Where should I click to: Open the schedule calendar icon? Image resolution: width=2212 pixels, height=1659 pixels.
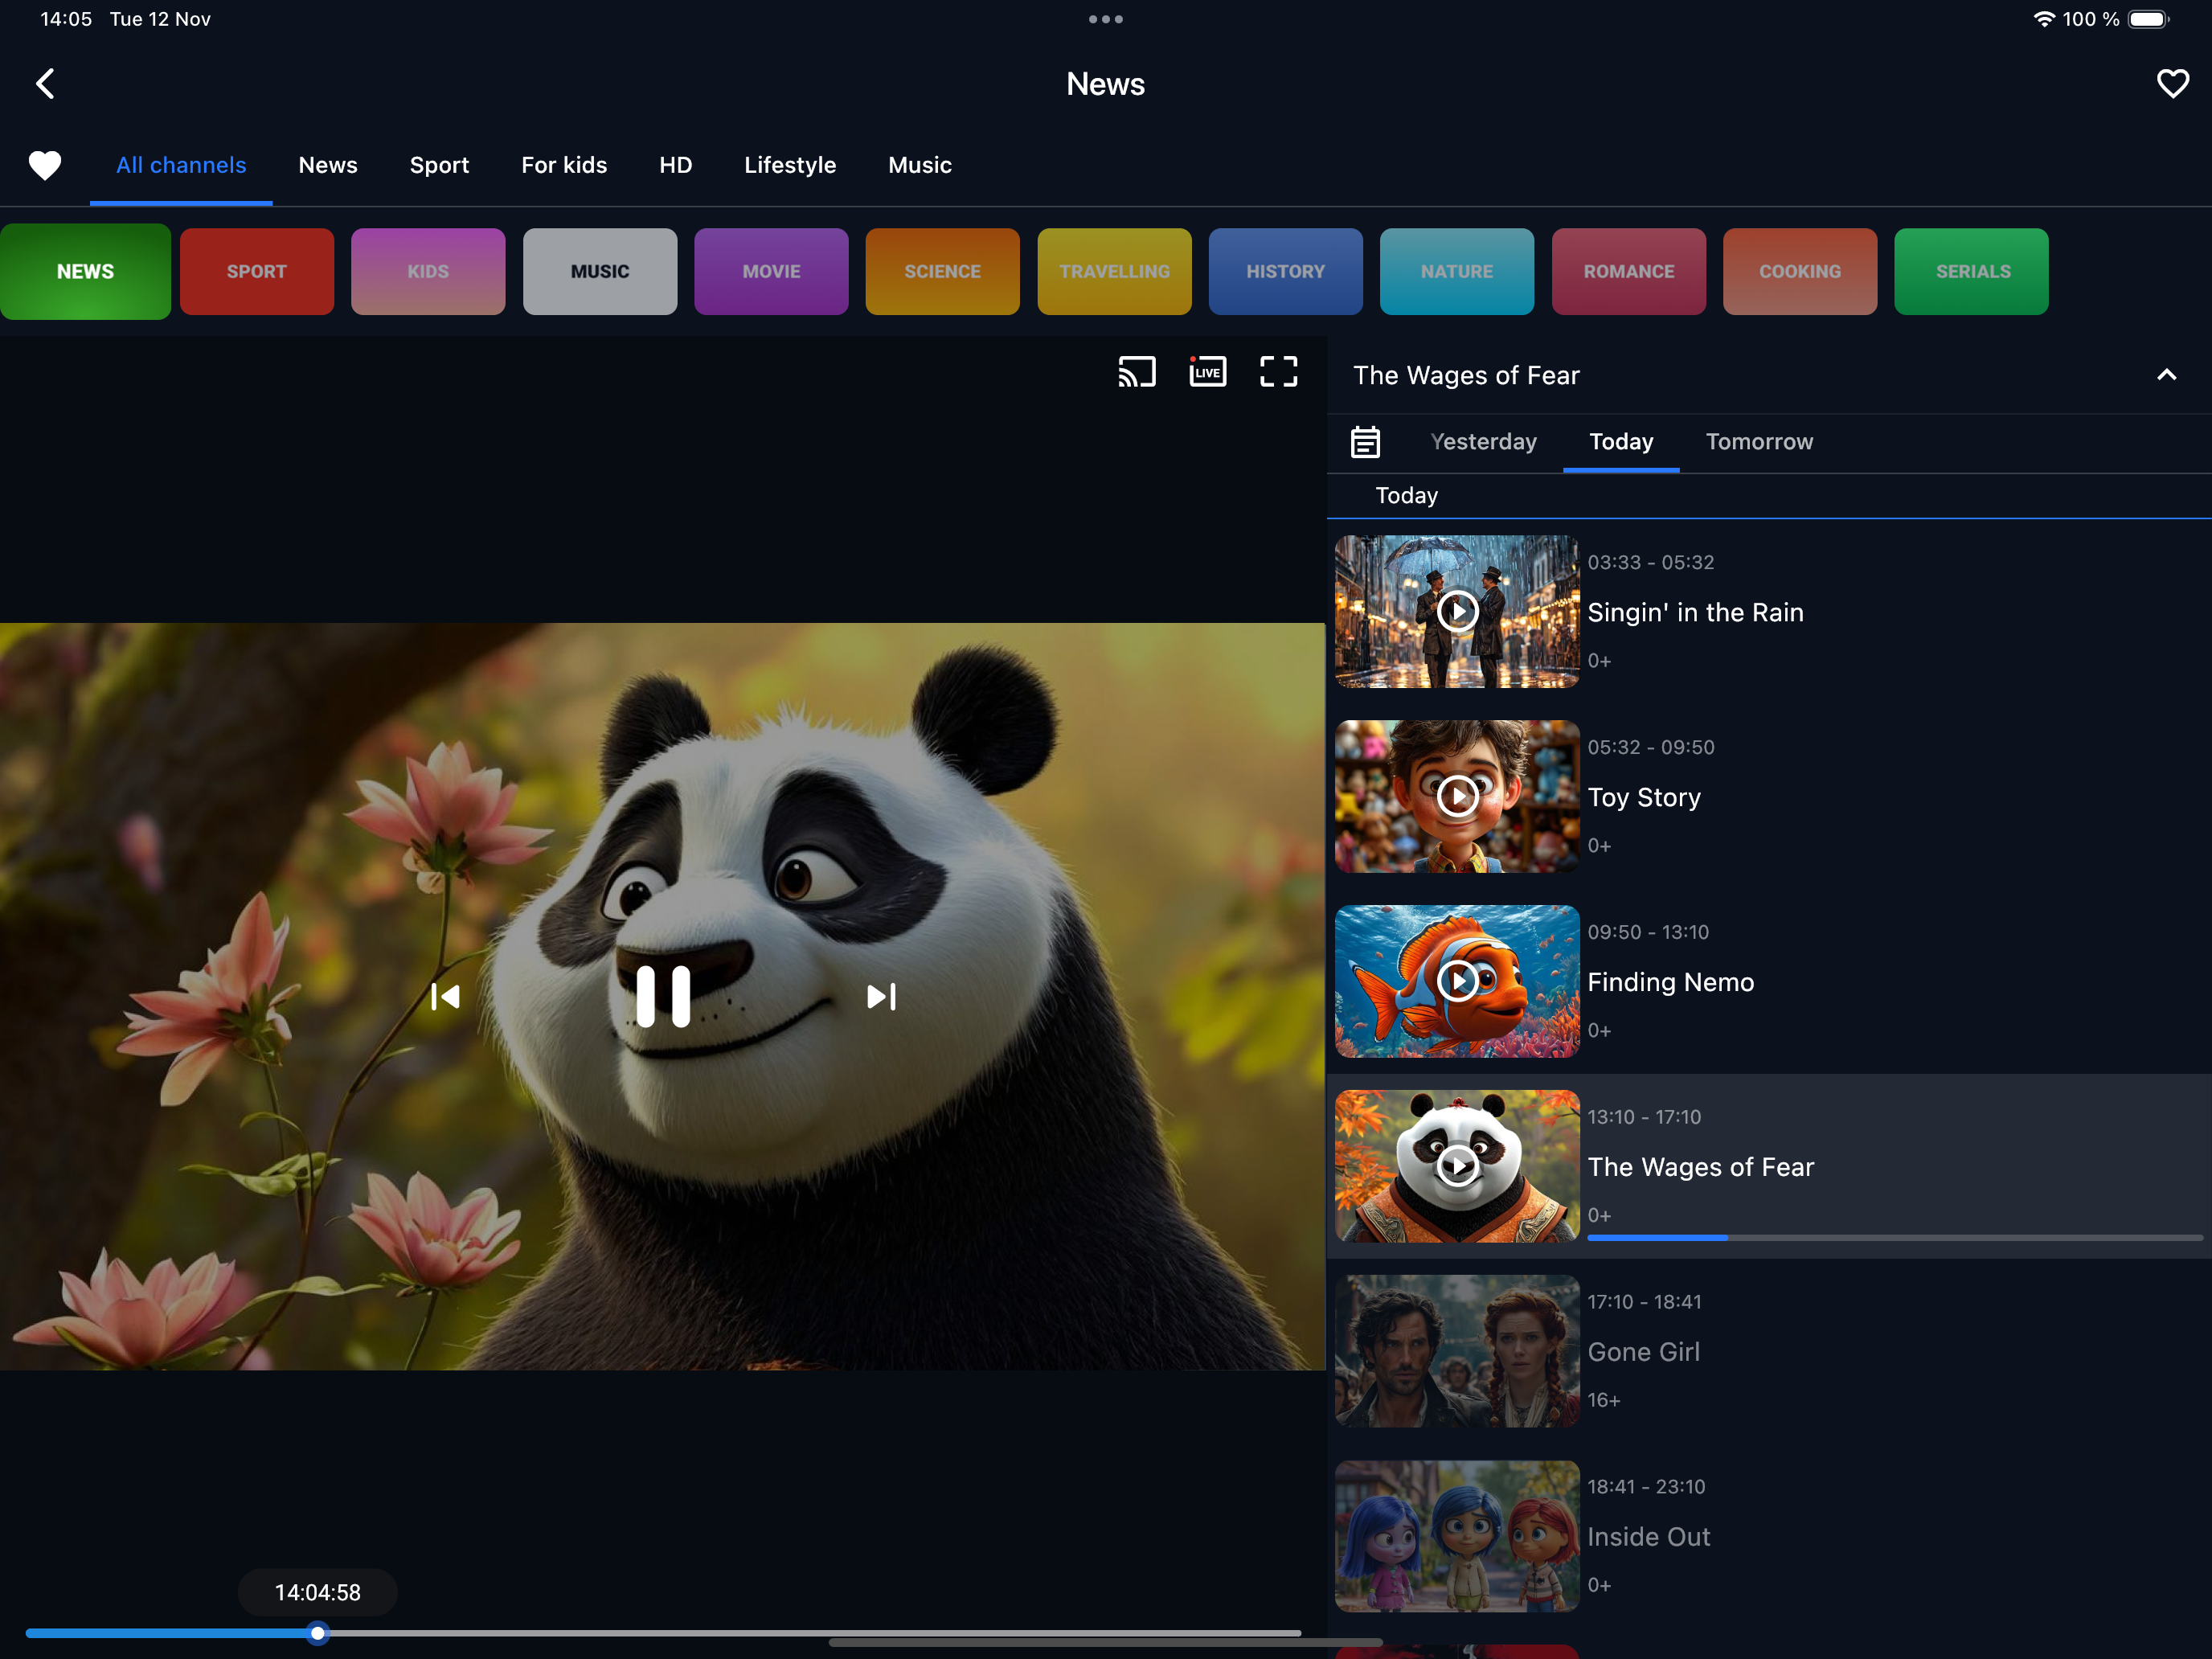click(1365, 442)
